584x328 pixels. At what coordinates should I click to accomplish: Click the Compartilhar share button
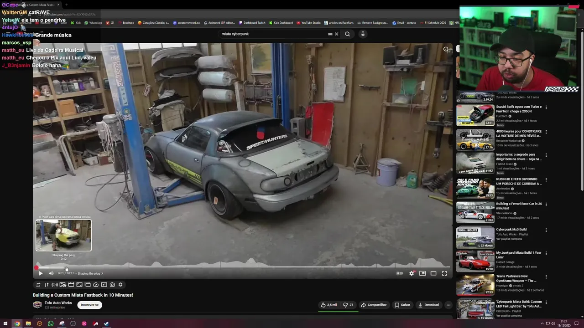tap(374, 305)
